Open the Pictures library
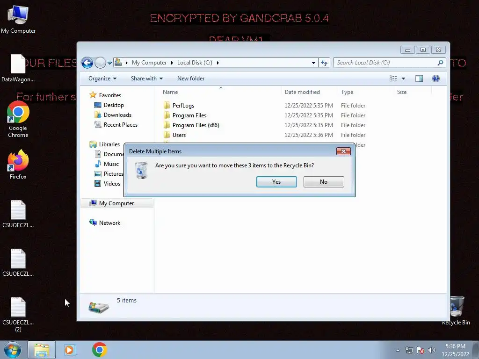The width and height of the screenshot is (479, 359). pos(113,174)
